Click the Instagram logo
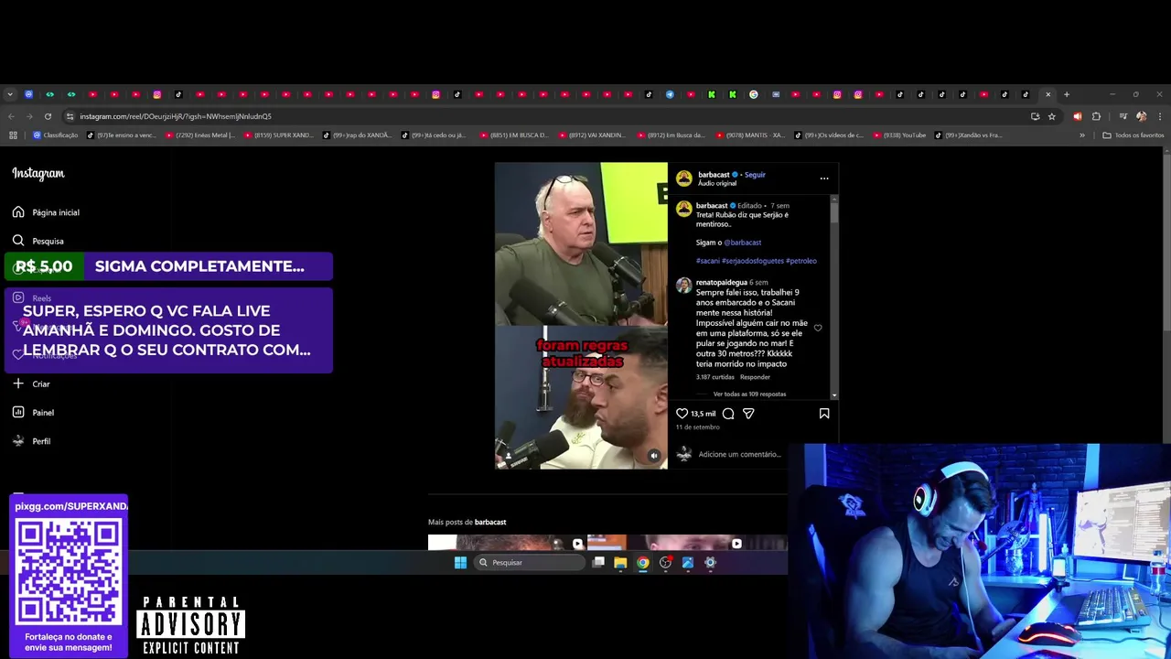This screenshot has width=1171, height=659. (38, 173)
